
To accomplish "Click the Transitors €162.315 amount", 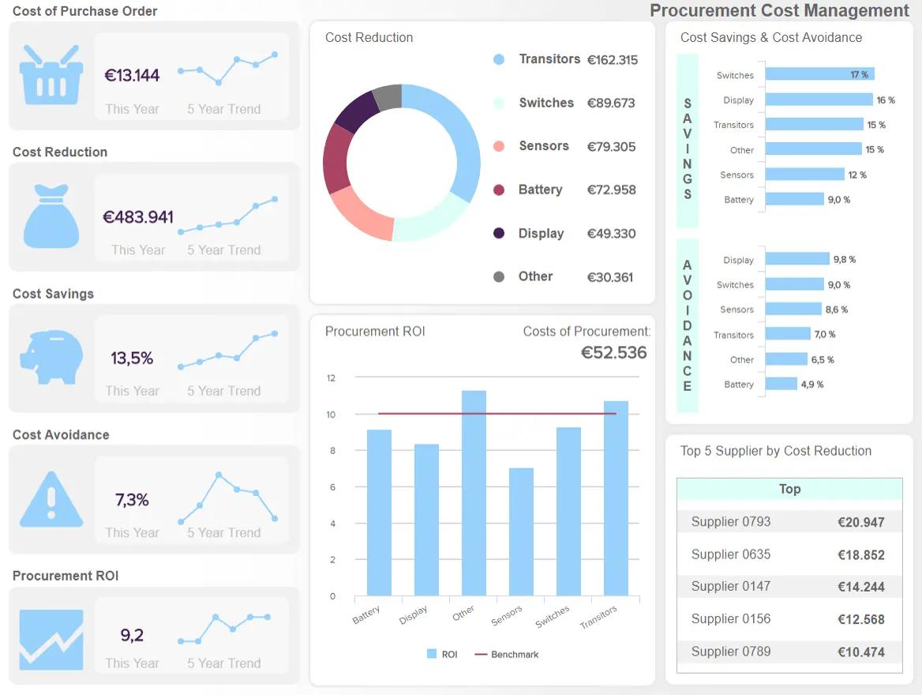I will point(612,60).
